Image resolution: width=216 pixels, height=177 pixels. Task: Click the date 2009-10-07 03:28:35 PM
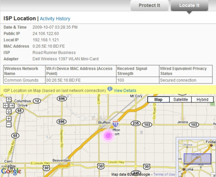pos(55,27)
